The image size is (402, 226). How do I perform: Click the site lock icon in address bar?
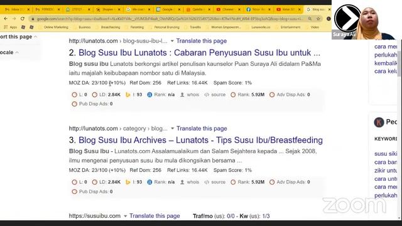coord(33,19)
